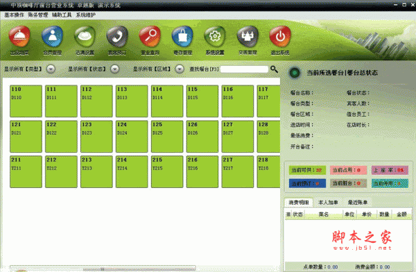This screenshot has width=416, height=272.
Task: Click the green status indicator light
Action: click(295, 73)
